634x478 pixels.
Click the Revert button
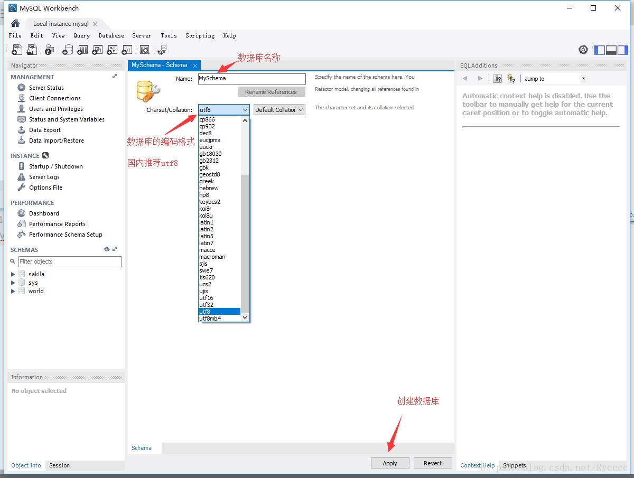433,463
